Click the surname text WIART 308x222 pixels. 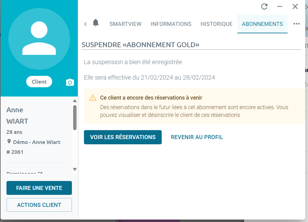pyautogui.click(x=17, y=121)
